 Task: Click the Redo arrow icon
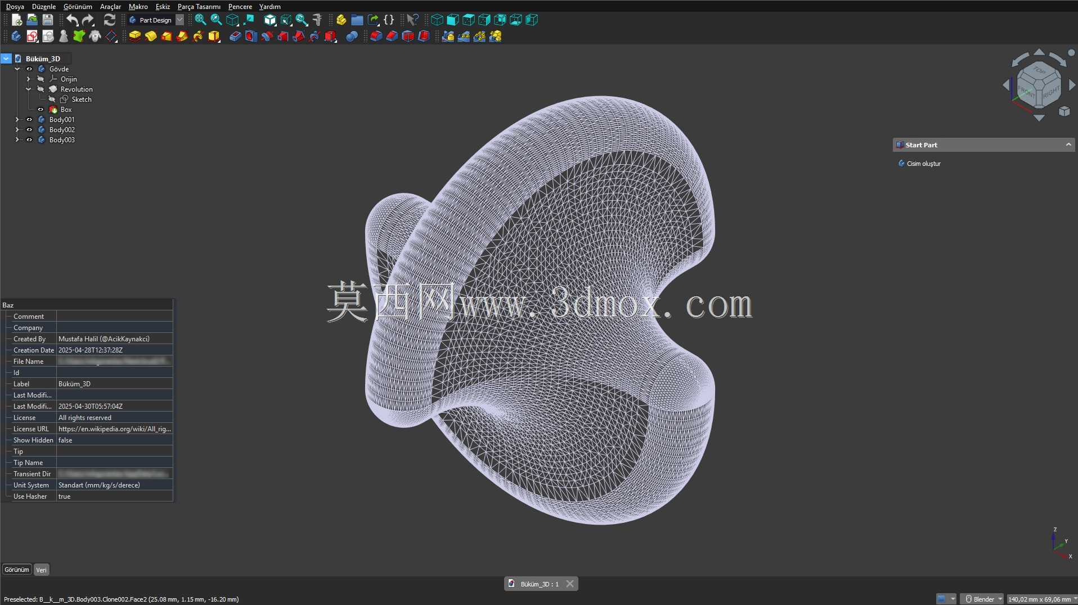point(88,20)
